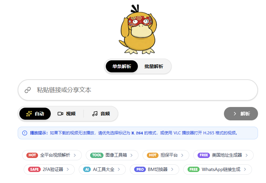Open the 2FA验证器 link
The height and width of the screenshot is (183, 266).
(x=49, y=169)
